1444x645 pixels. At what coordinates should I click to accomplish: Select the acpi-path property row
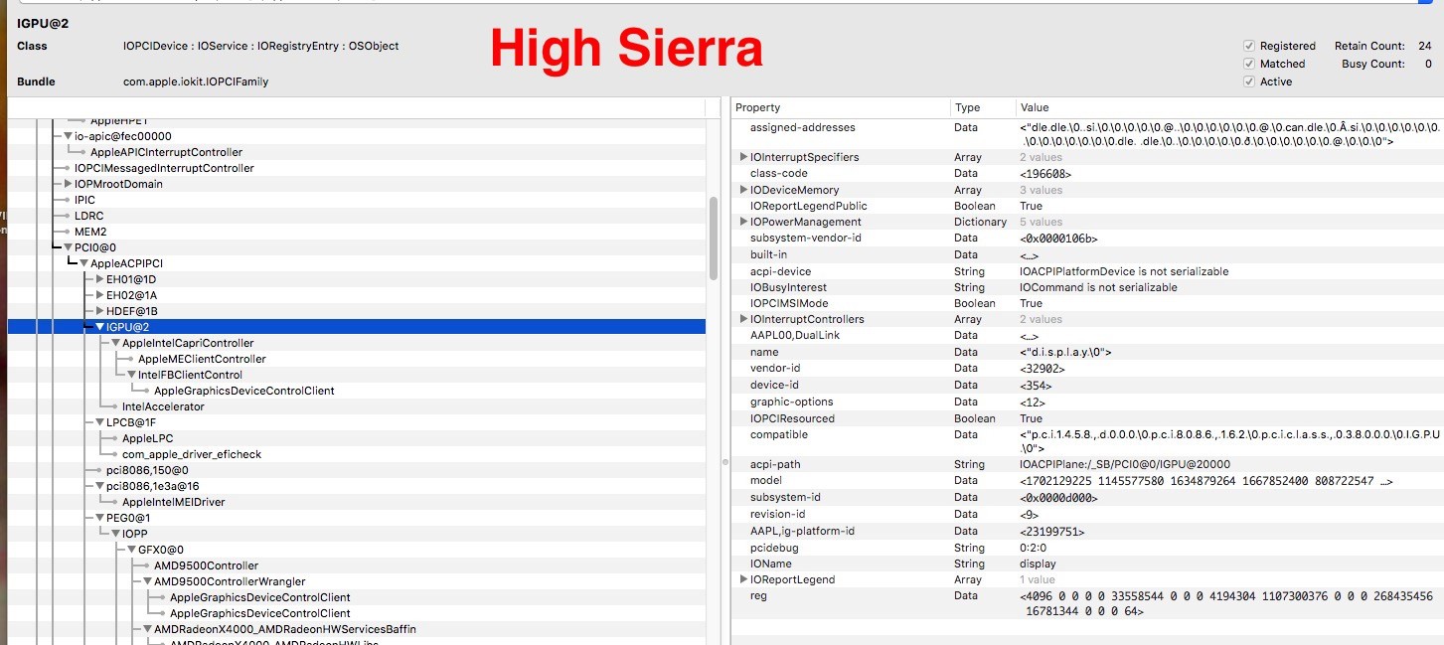click(x=1087, y=464)
